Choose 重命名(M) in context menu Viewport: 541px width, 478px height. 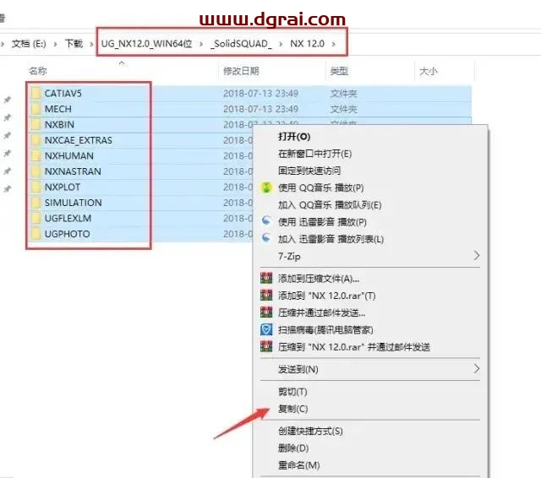coord(298,465)
